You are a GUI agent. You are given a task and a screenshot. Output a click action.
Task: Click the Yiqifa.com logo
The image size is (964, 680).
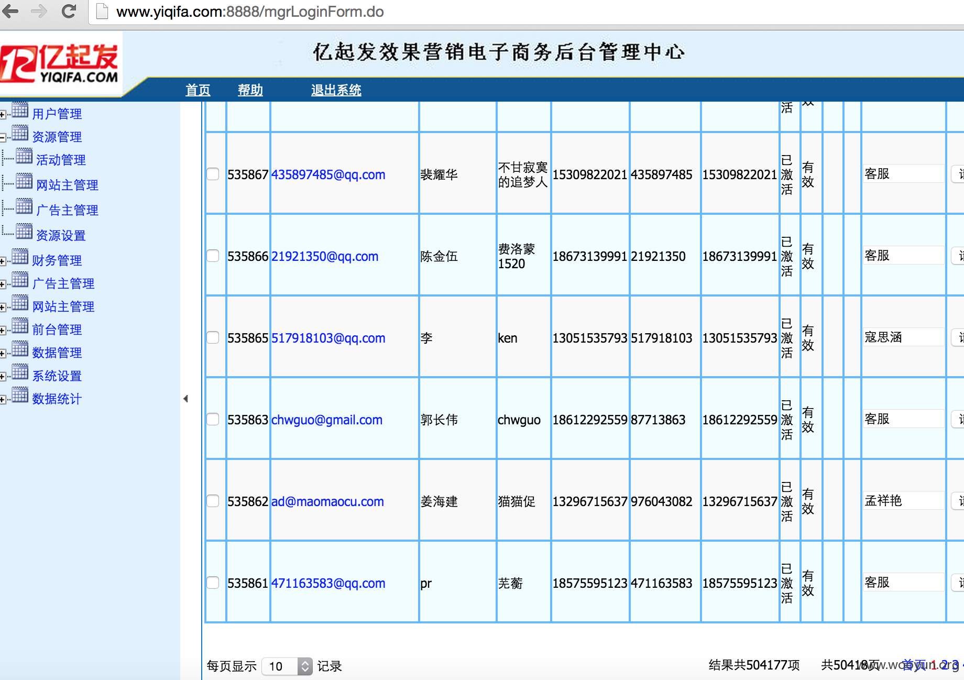pyautogui.click(x=59, y=64)
